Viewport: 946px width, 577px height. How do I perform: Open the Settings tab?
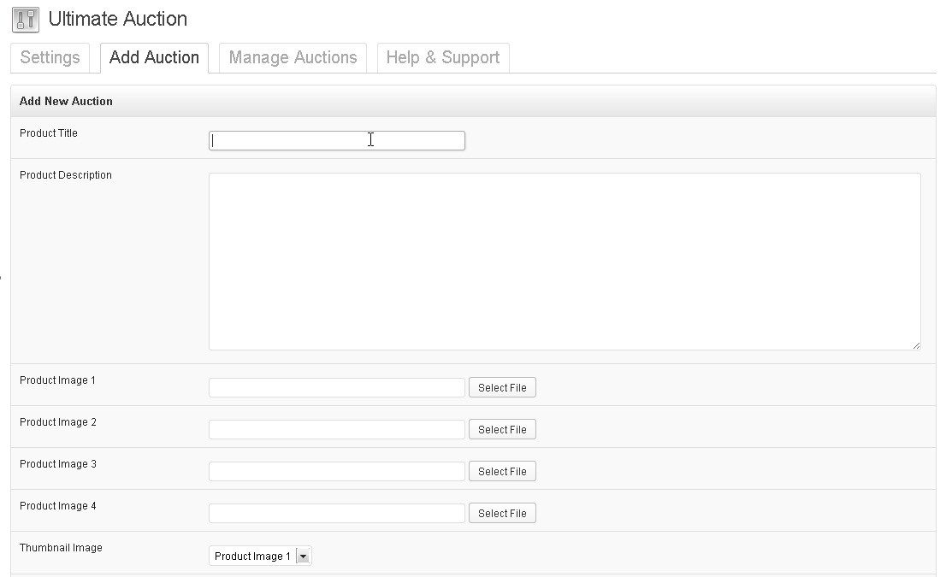click(x=50, y=58)
